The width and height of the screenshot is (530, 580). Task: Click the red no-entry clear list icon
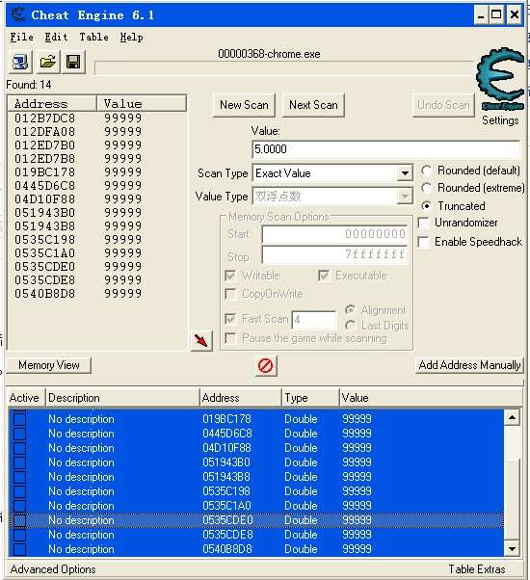266,366
